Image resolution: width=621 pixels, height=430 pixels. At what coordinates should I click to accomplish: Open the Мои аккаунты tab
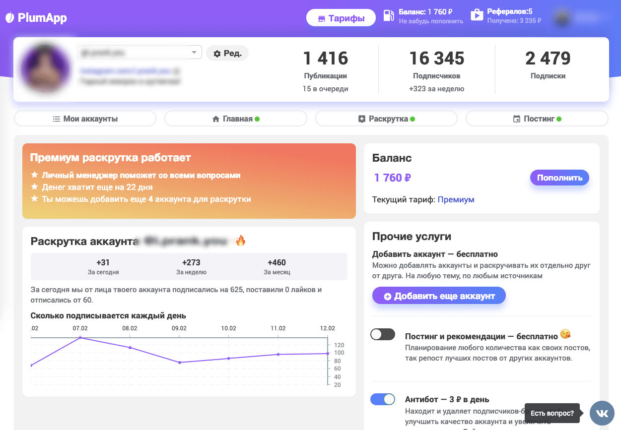point(85,119)
